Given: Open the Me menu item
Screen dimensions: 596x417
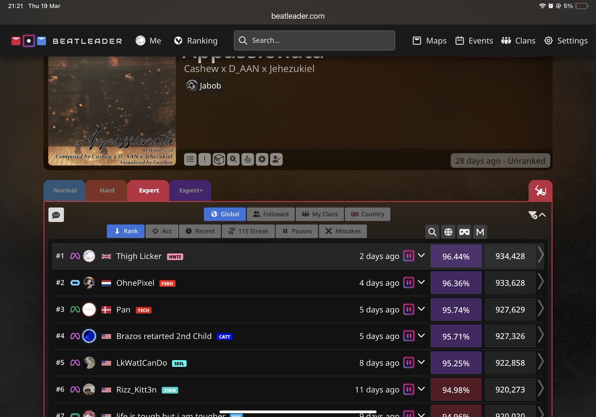Looking at the screenshot, I should (149, 41).
